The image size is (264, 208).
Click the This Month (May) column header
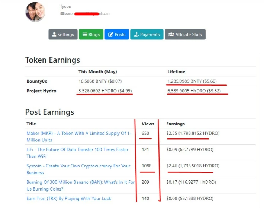point(98,72)
